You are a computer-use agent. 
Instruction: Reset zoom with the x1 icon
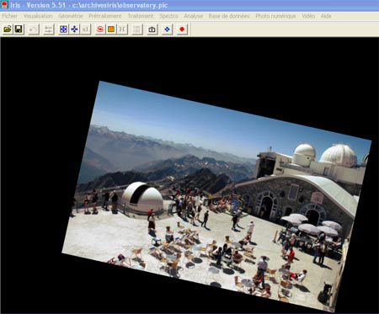point(85,29)
